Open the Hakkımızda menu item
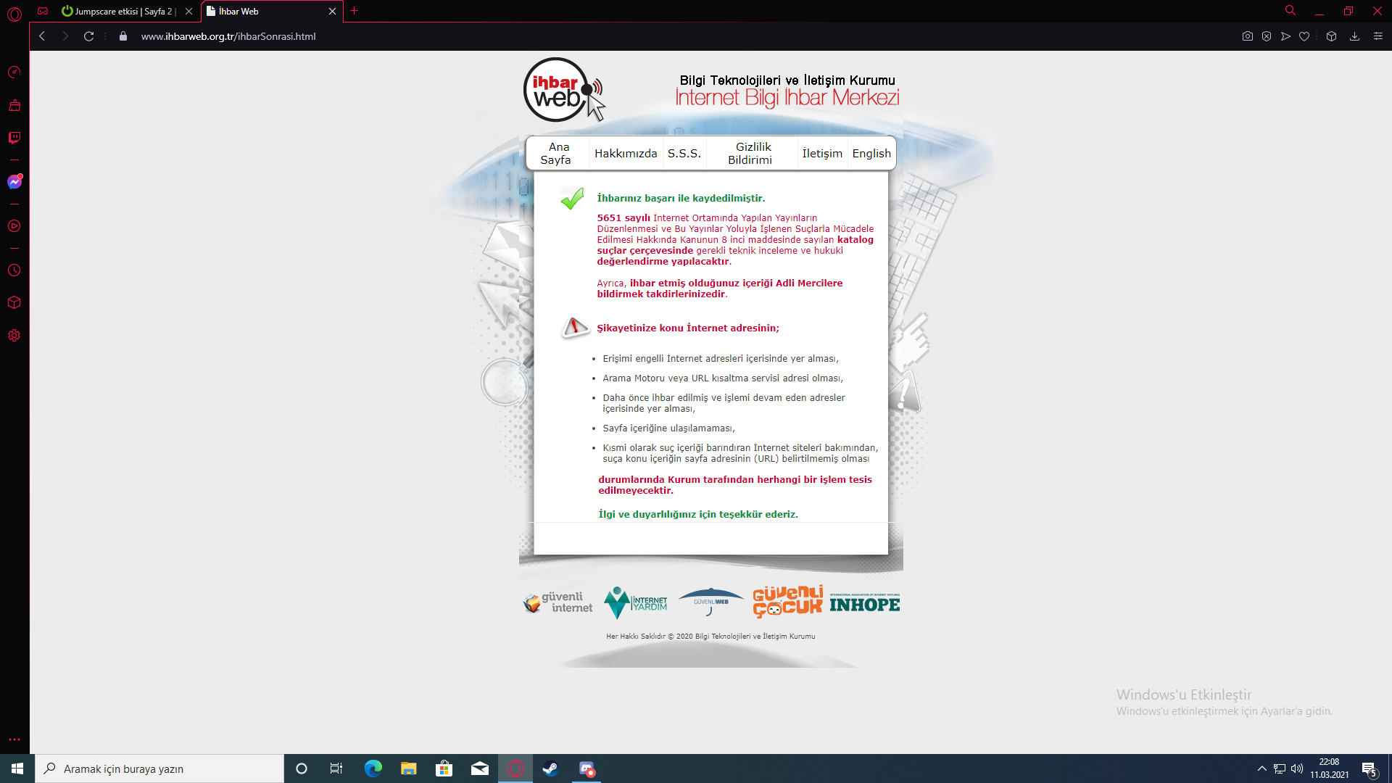Screen dimensions: 1392x783 pyautogui.click(x=626, y=154)
